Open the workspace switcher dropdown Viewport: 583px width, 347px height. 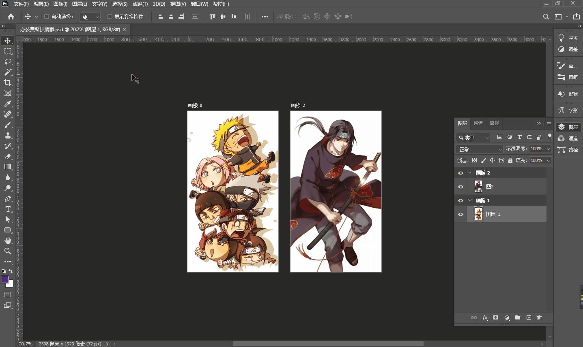coord(561,17)
